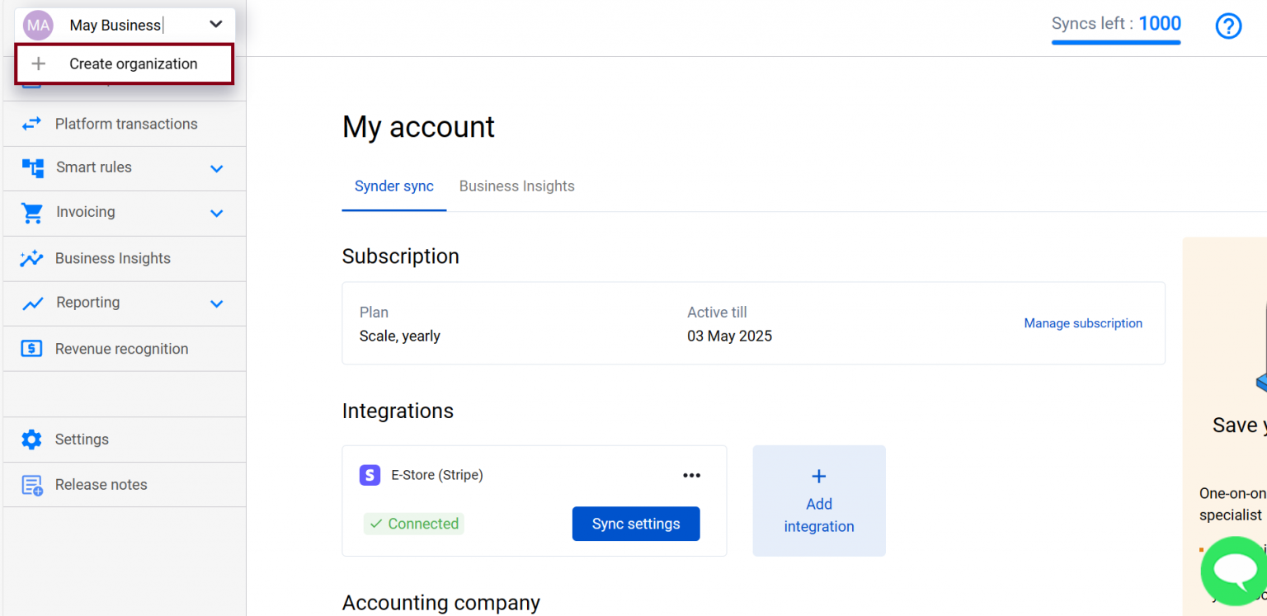Click the Smart rules sidebar label

pos(94,167)
